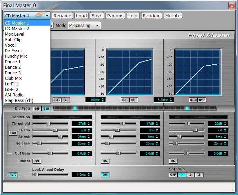
Task: Select 12dB Div Freq slope
Action: point(46,109)
